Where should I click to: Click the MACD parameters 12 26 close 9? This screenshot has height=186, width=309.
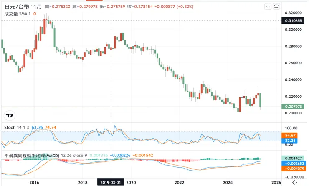(x=74, y=156)
